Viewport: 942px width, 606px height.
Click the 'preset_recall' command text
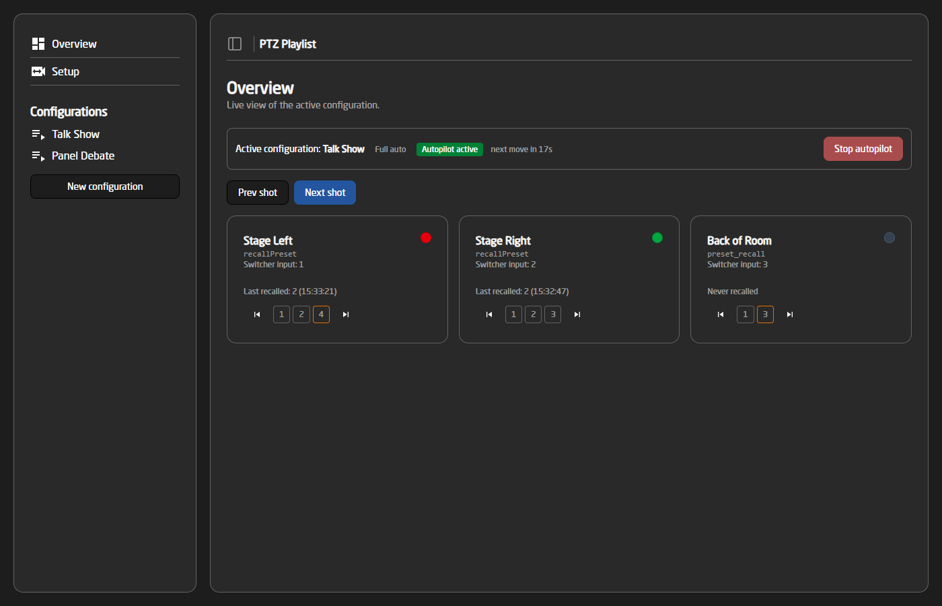click(x=736, y=255)
